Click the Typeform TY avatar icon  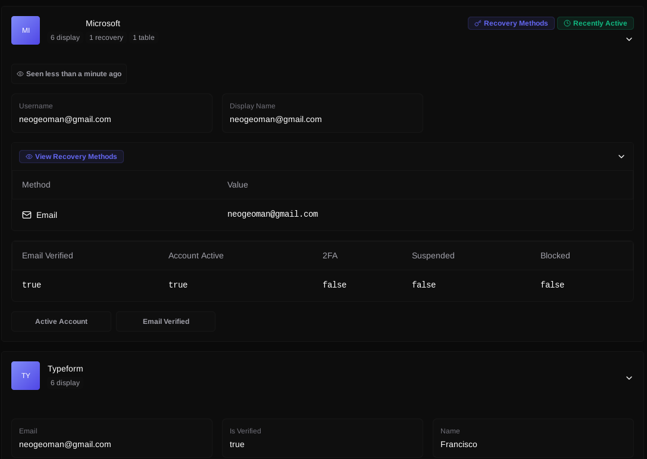(x=26, y=376)
